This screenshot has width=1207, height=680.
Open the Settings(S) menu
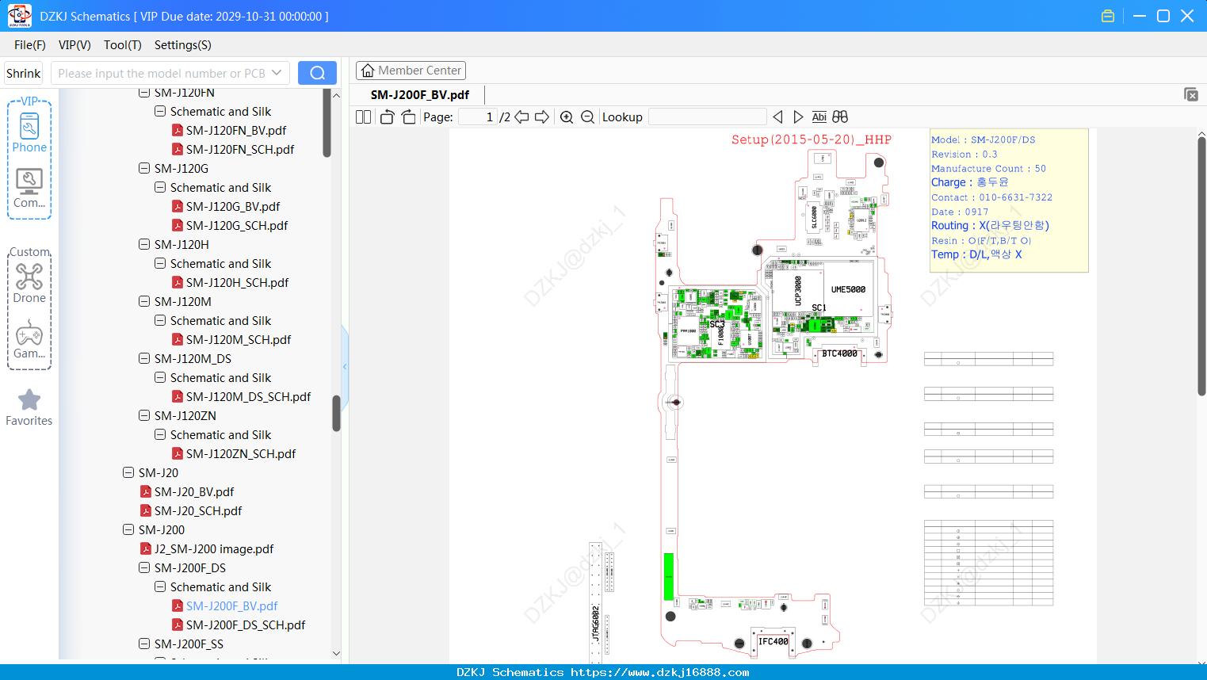(183, 45)
